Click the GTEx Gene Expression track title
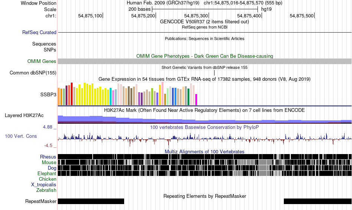This screenshot has height=210, width=352. click(x=205, y=79)
